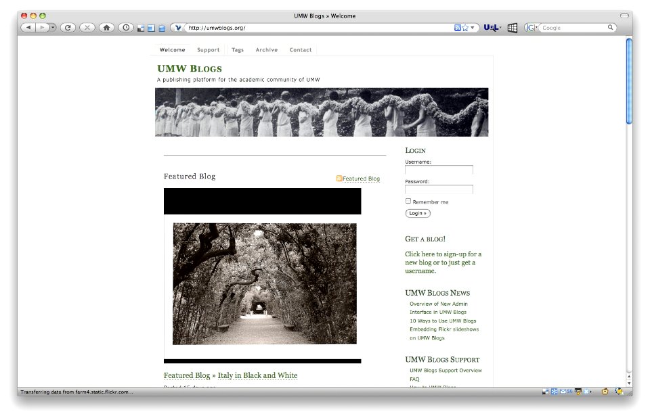
Task: Open the Support tab
Action: coord(208,49)
